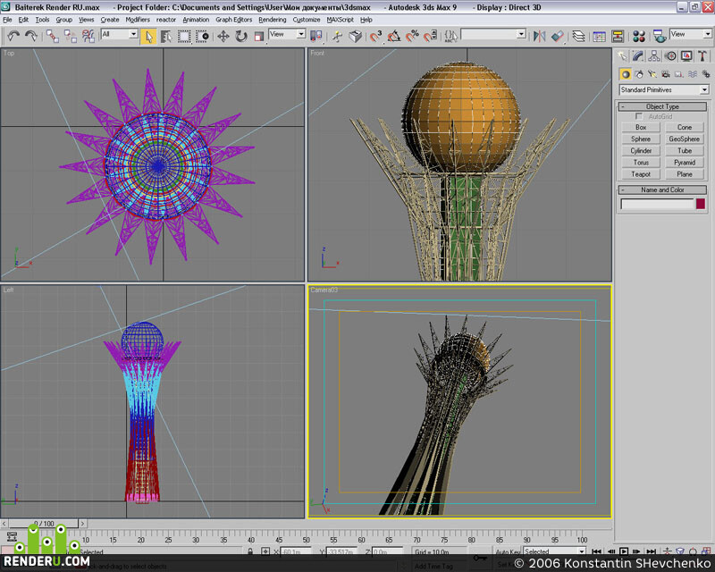Toggle the Angle Snap button
Screen dimensions: 715x572
[x=394, y=37]
